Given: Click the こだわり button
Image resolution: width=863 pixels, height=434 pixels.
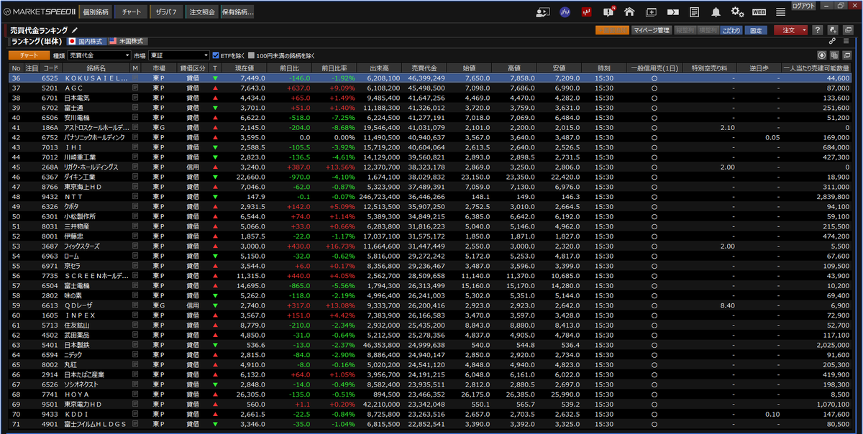Looking at the screenshot, I should tap(731, 30).
